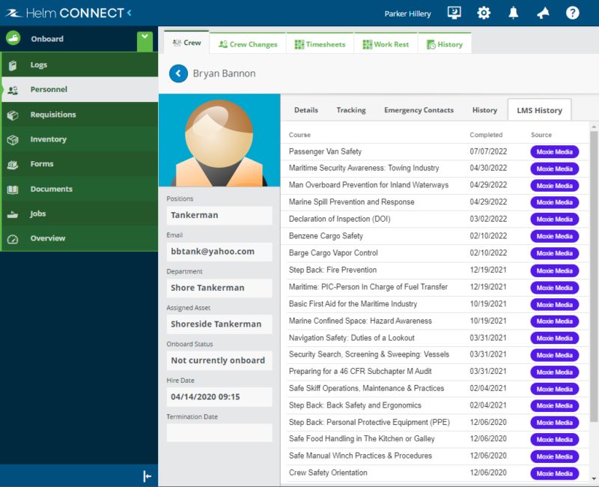The image size is (599, 487).
Task: Click Moxie Media button for Benzene Cargo Safety
Action: coord(554,237)
